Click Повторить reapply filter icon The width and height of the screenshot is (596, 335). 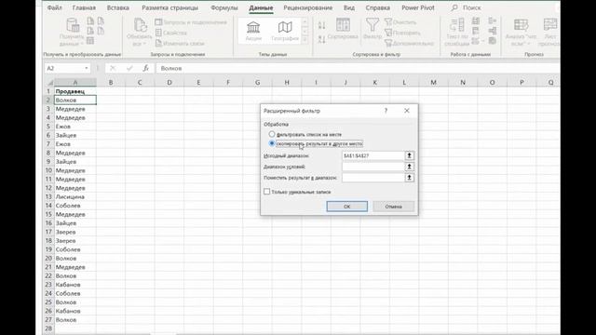click(x=402, y=33)
